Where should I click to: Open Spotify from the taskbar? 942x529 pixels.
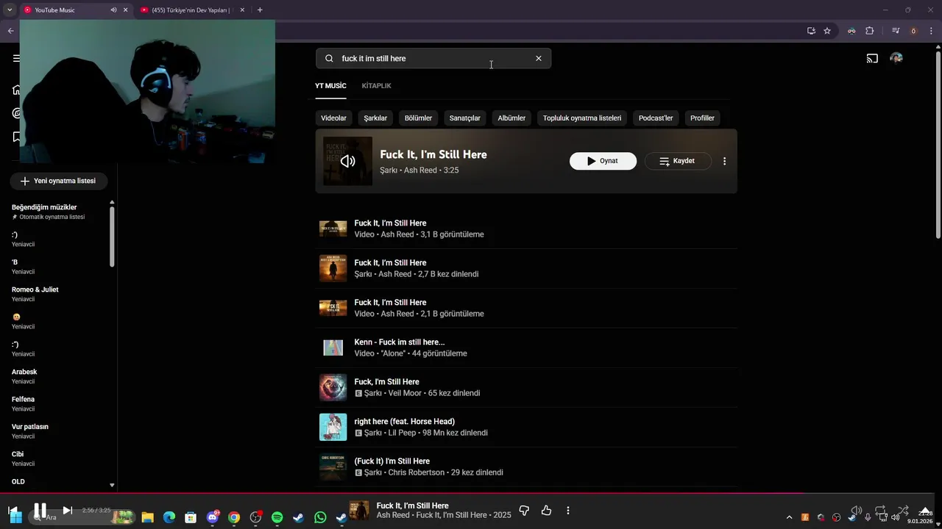coord(277,517)
